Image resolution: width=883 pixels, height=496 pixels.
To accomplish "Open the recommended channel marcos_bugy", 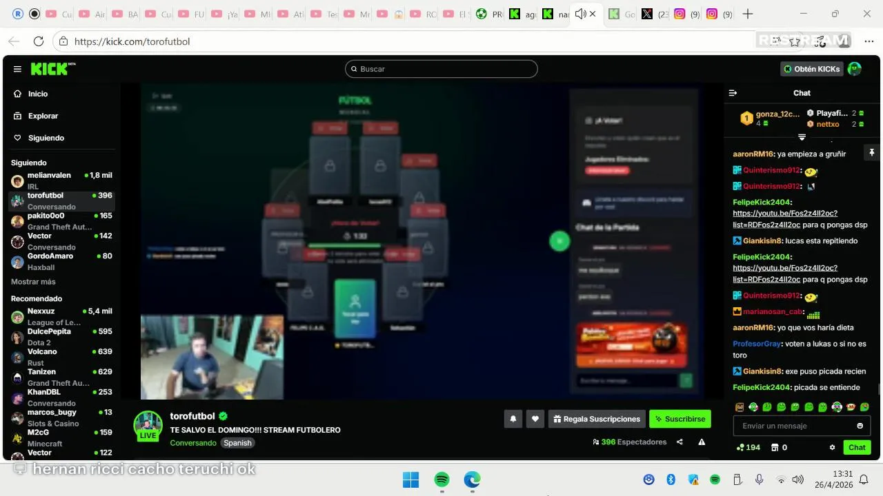I will click(61, 417).
